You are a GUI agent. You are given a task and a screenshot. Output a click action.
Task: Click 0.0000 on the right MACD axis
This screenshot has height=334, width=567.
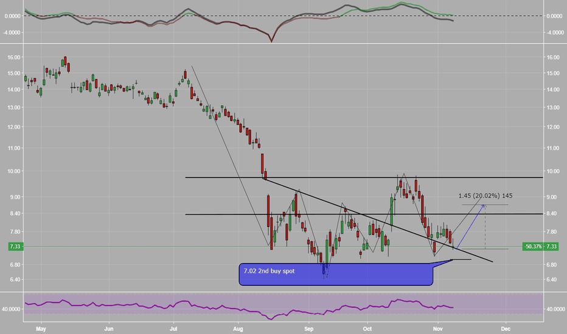pyautogui.click(x=554, y=16)
